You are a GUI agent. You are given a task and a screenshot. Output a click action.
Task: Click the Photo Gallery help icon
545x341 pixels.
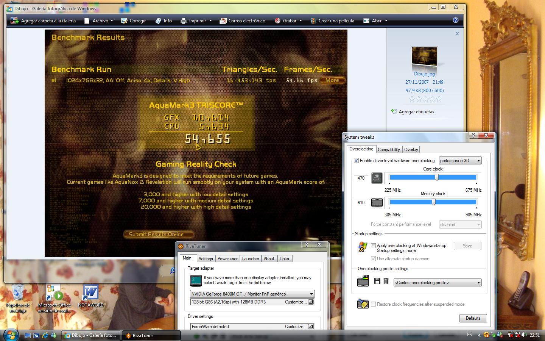[x=456, y=20]
